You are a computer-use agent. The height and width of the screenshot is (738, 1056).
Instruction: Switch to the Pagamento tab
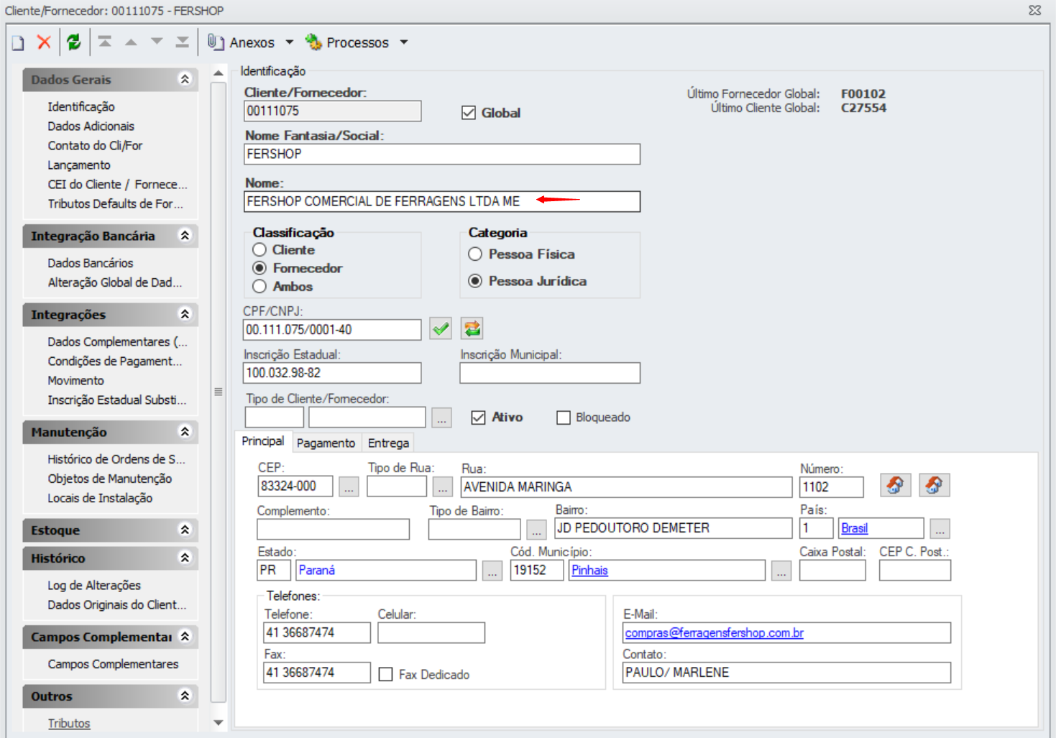click(326, 443)
